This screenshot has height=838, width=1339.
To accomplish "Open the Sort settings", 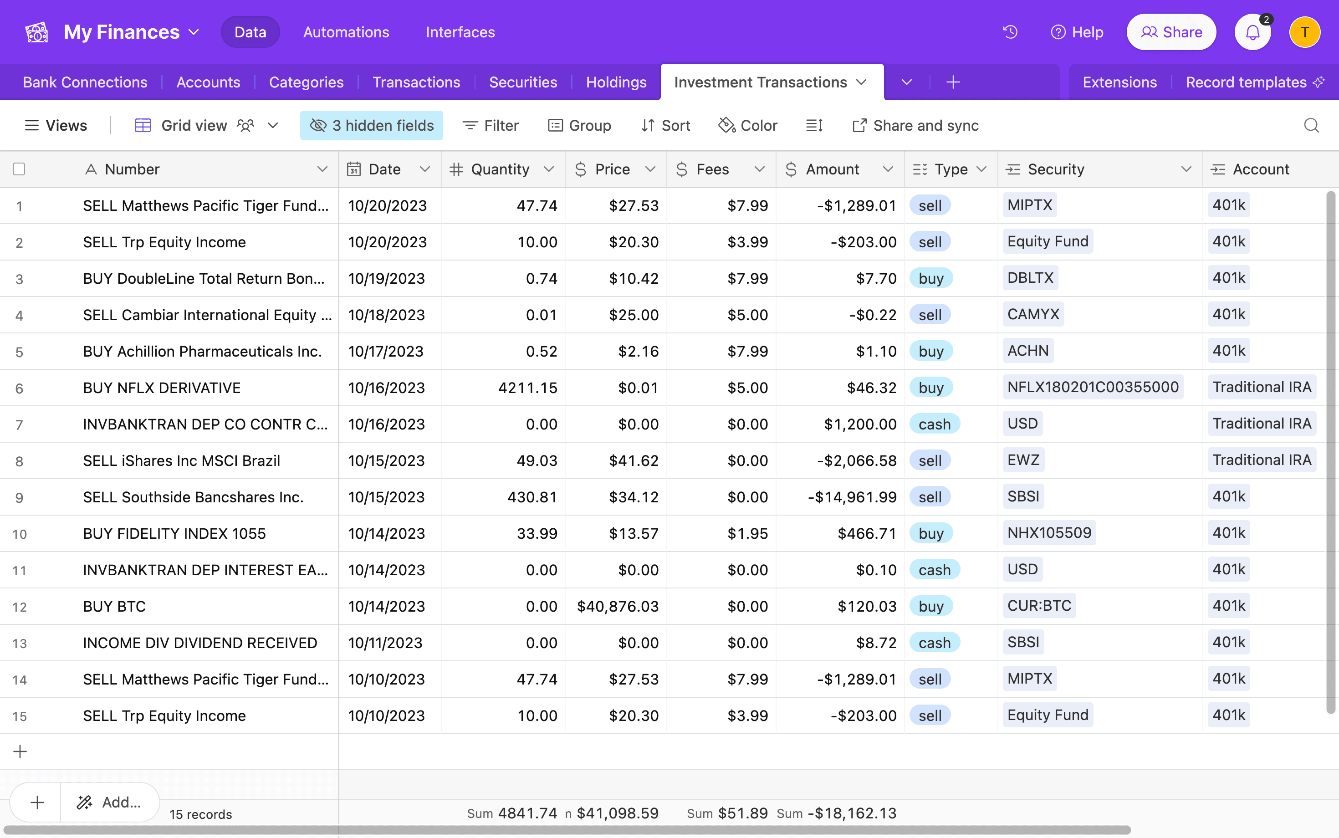I will [x=665, y=125].
